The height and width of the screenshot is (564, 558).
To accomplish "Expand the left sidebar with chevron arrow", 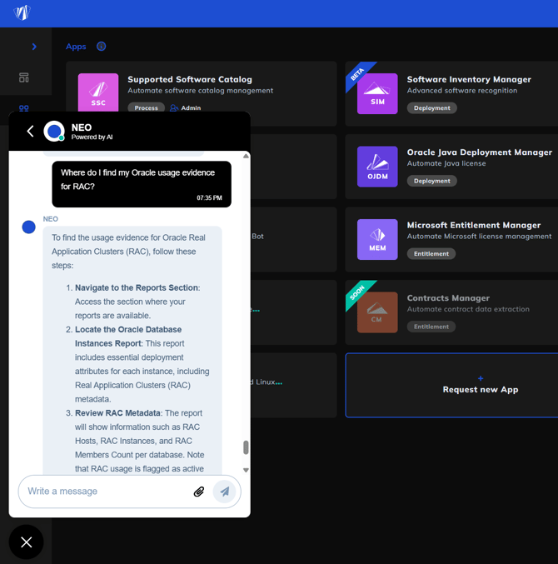I will click(34, 47).
